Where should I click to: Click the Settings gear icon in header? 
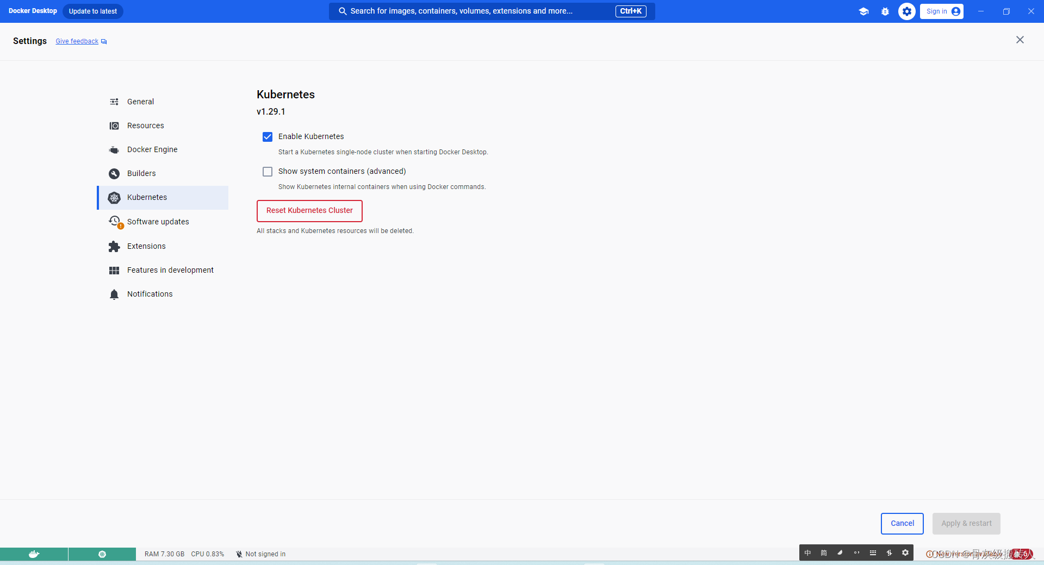[x=907, y=11]
